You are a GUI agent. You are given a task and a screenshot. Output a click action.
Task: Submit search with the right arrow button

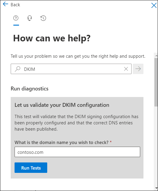138,69
